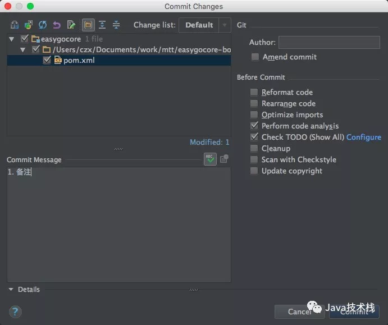The width and height of the screenshot is (388, 325).
Task: Open the help question mark button
Action: click(x=16, y=312)
